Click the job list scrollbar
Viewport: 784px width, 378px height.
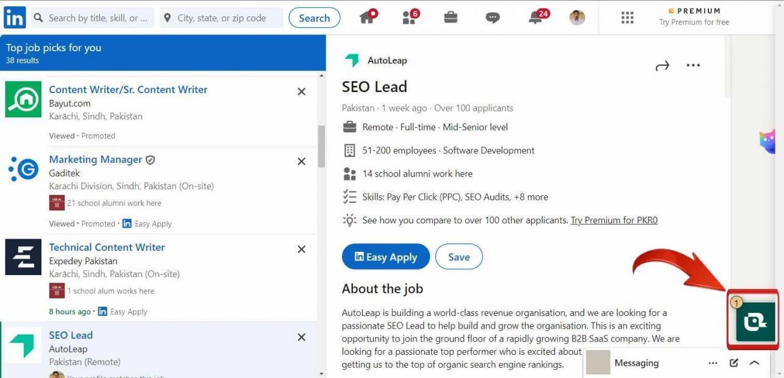coord(321,146)
